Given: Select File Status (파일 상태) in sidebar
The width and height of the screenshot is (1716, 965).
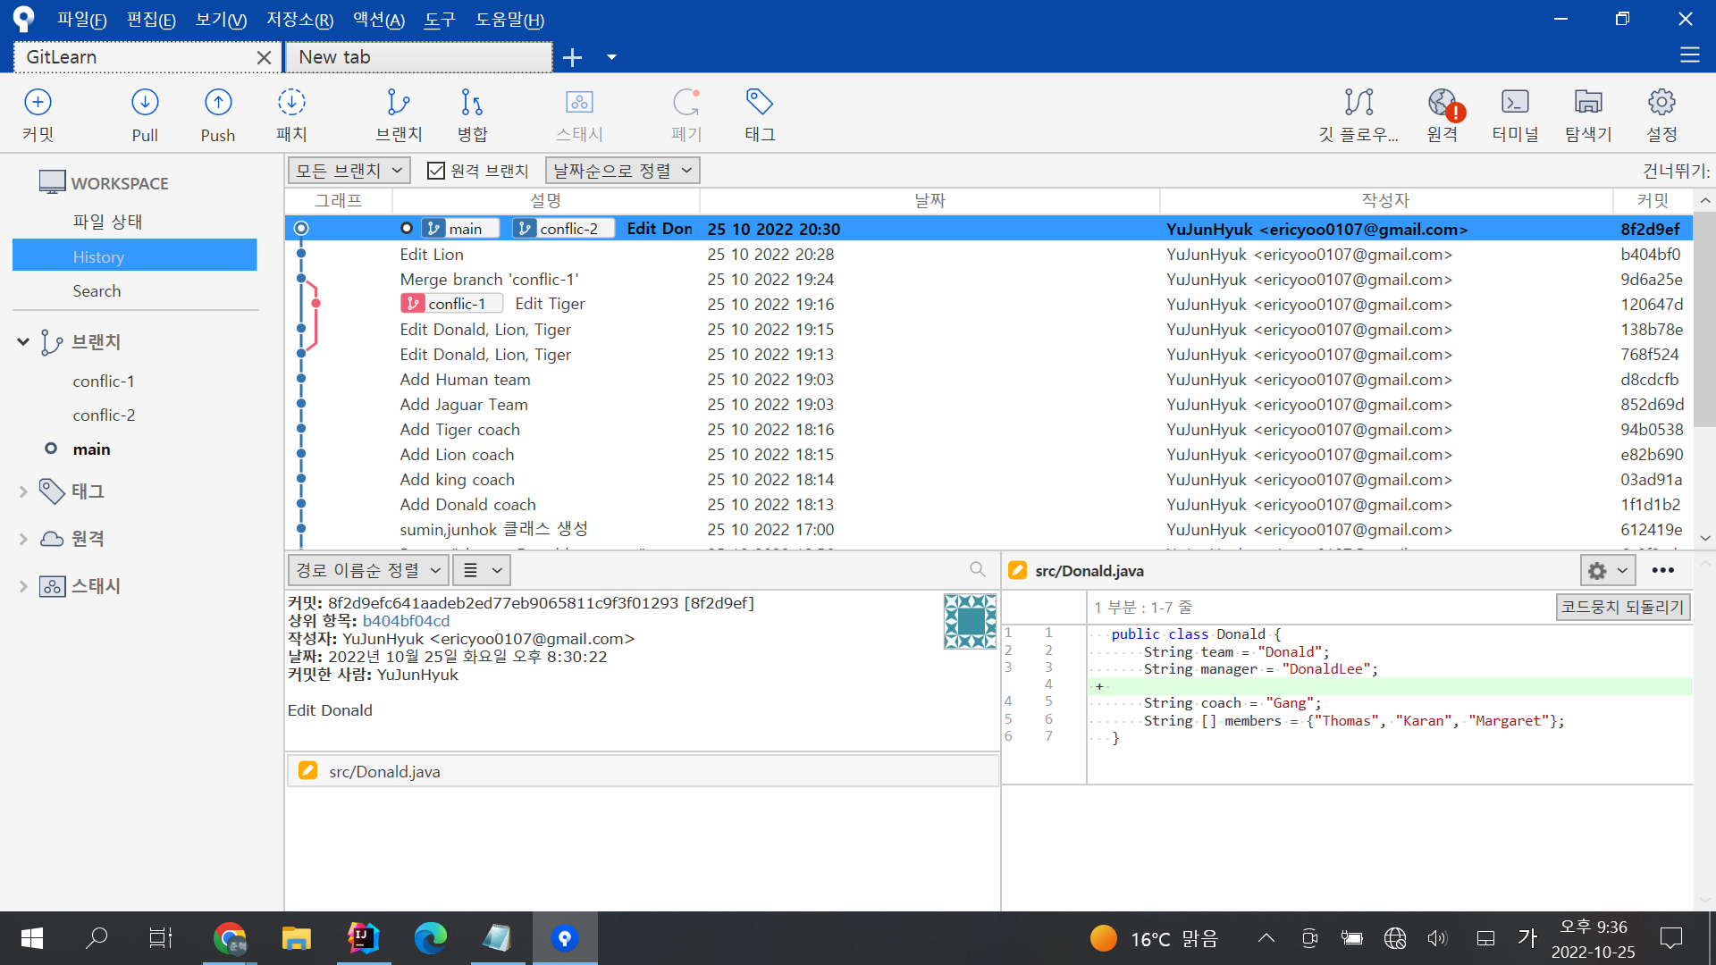Looking at the screenshot, I should pyautogui.click(x=107, y=222).
